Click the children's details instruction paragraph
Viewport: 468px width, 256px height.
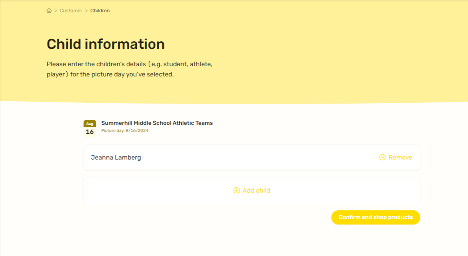click(129, 69)
